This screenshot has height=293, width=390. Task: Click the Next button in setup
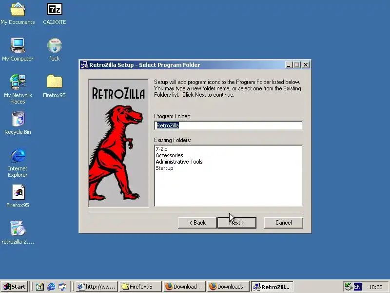[237, 223]
